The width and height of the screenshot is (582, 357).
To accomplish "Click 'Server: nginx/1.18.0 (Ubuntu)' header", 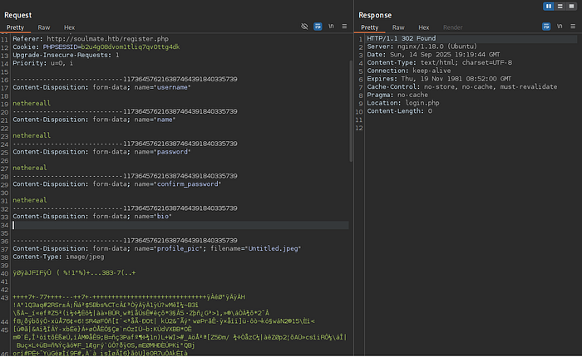I will pos(422,46).
